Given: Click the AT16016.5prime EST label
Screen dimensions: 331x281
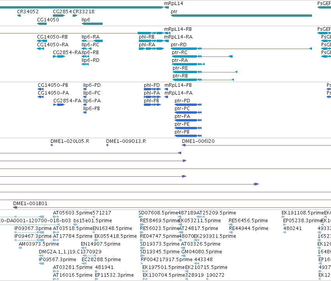Looking at the screenshot, I should coord(73,276).
